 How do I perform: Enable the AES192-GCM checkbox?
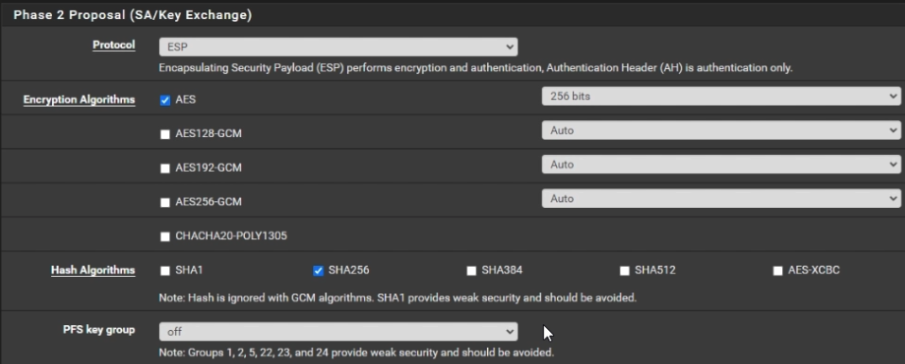click(x=165, y=168)
